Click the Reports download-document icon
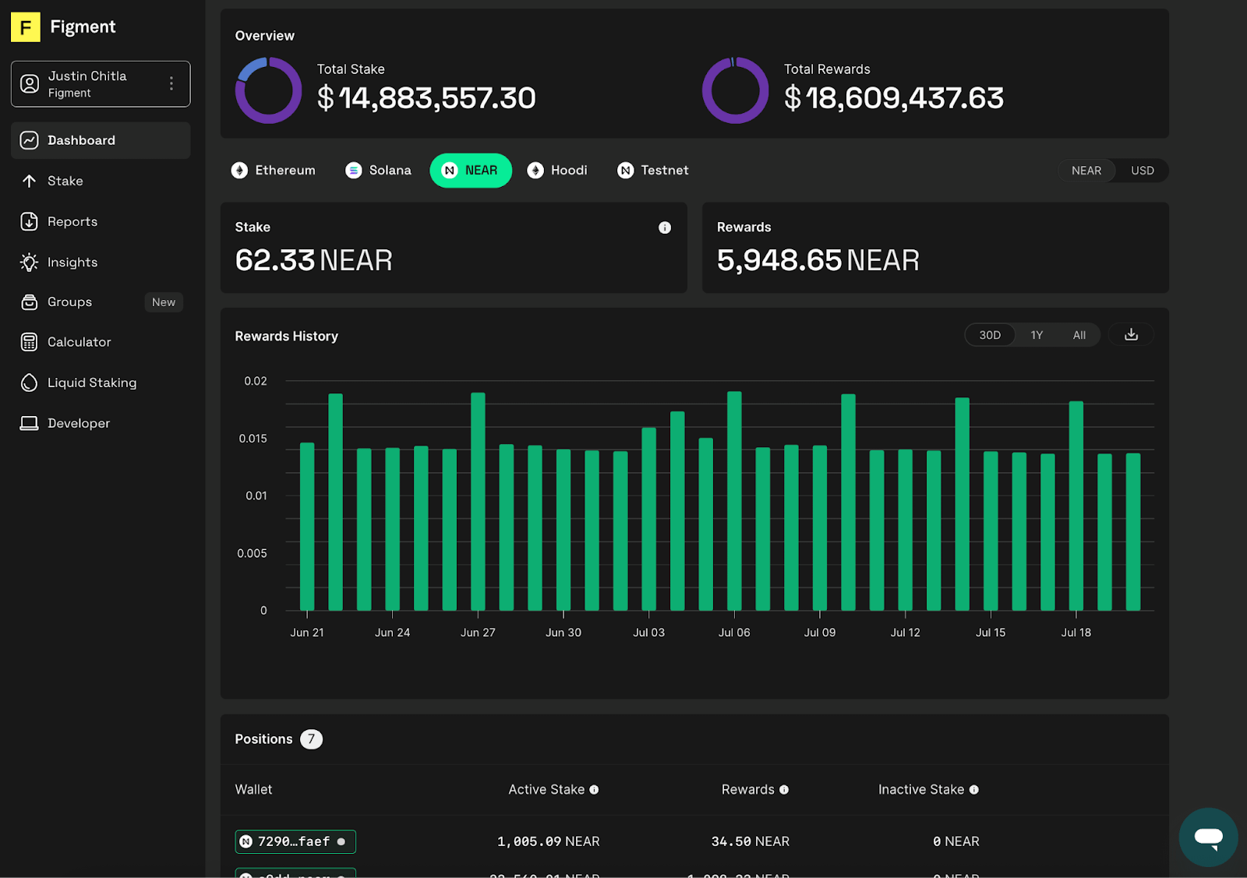 (29, 221)
